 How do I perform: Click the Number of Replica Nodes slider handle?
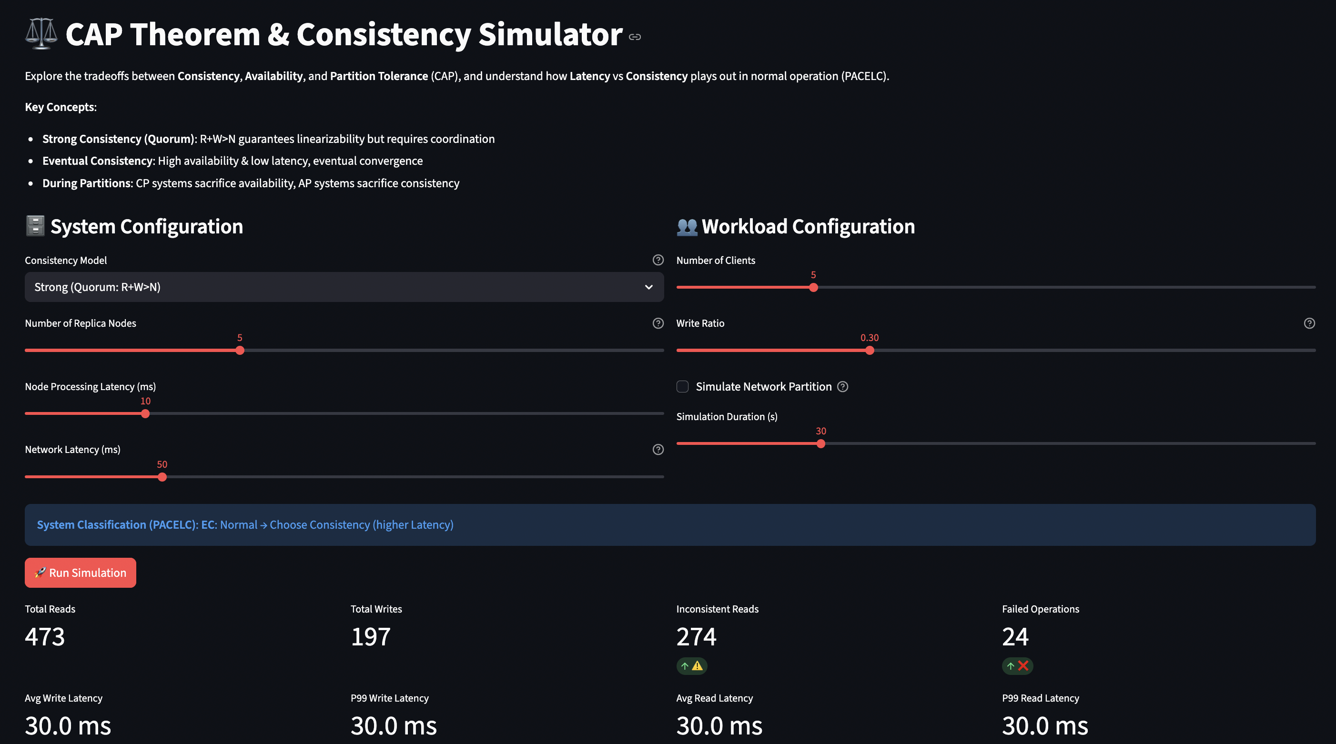point(240,351)
